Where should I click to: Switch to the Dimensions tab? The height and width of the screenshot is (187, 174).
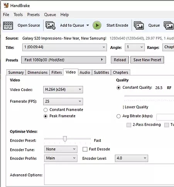(x=37, y=72)
